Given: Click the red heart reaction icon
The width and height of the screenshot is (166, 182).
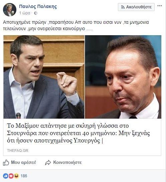Looking at the screenshot, I should (11, 176).
